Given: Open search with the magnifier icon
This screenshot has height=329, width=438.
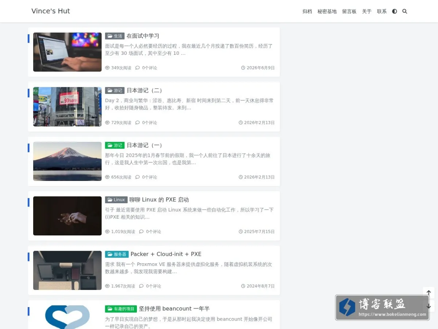Looking at the screenshot, I should (404, 11).
